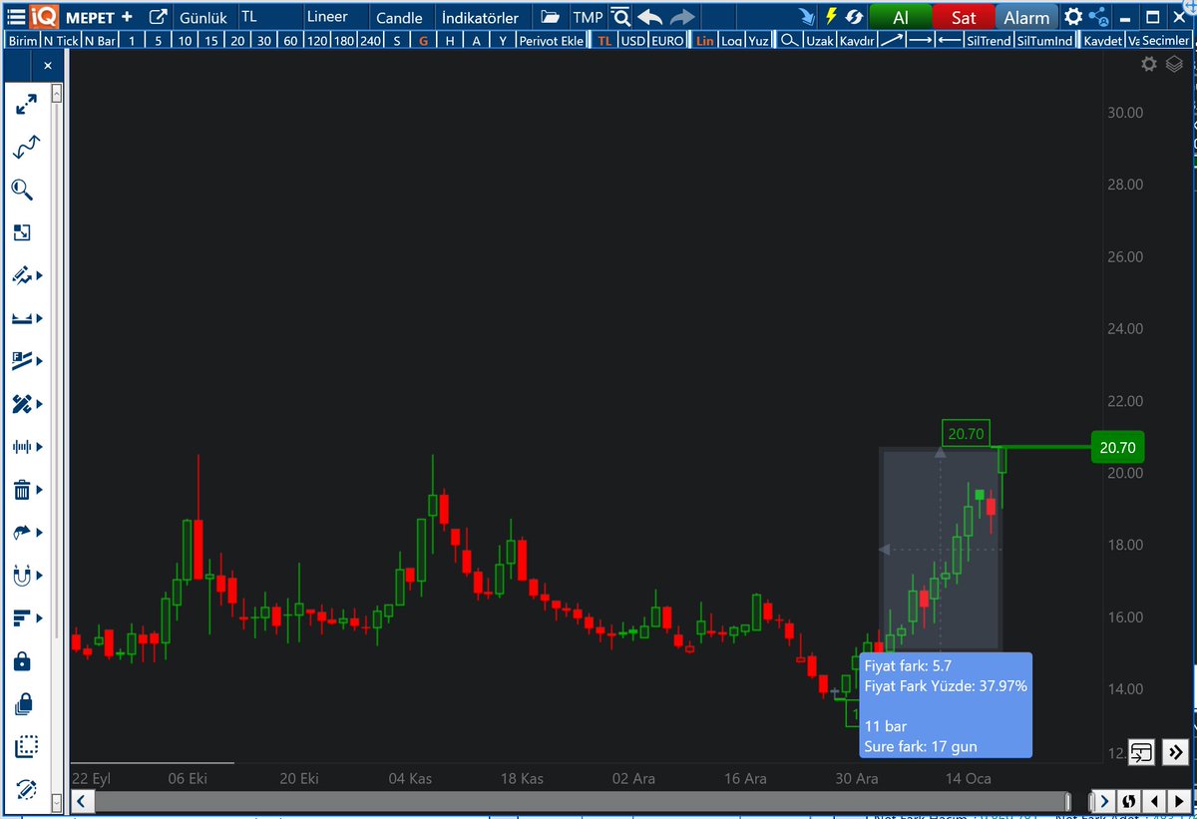1197x819 pixels.
Task: Undo last action with the back arrow
Action: point(649,17)
